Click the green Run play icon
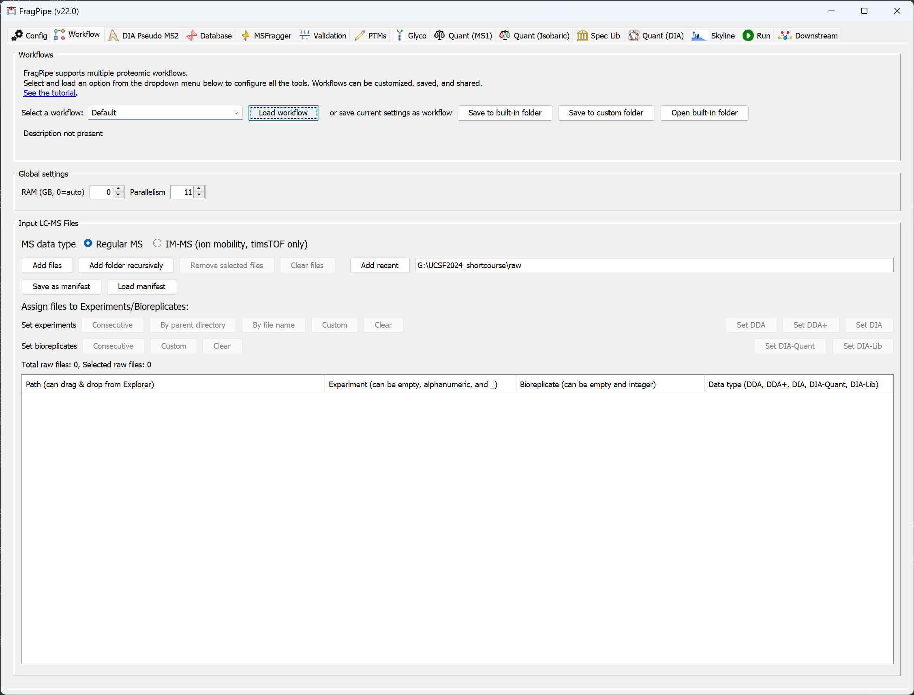Viewport: 914px width, 695px height. [x=747, y=36]
